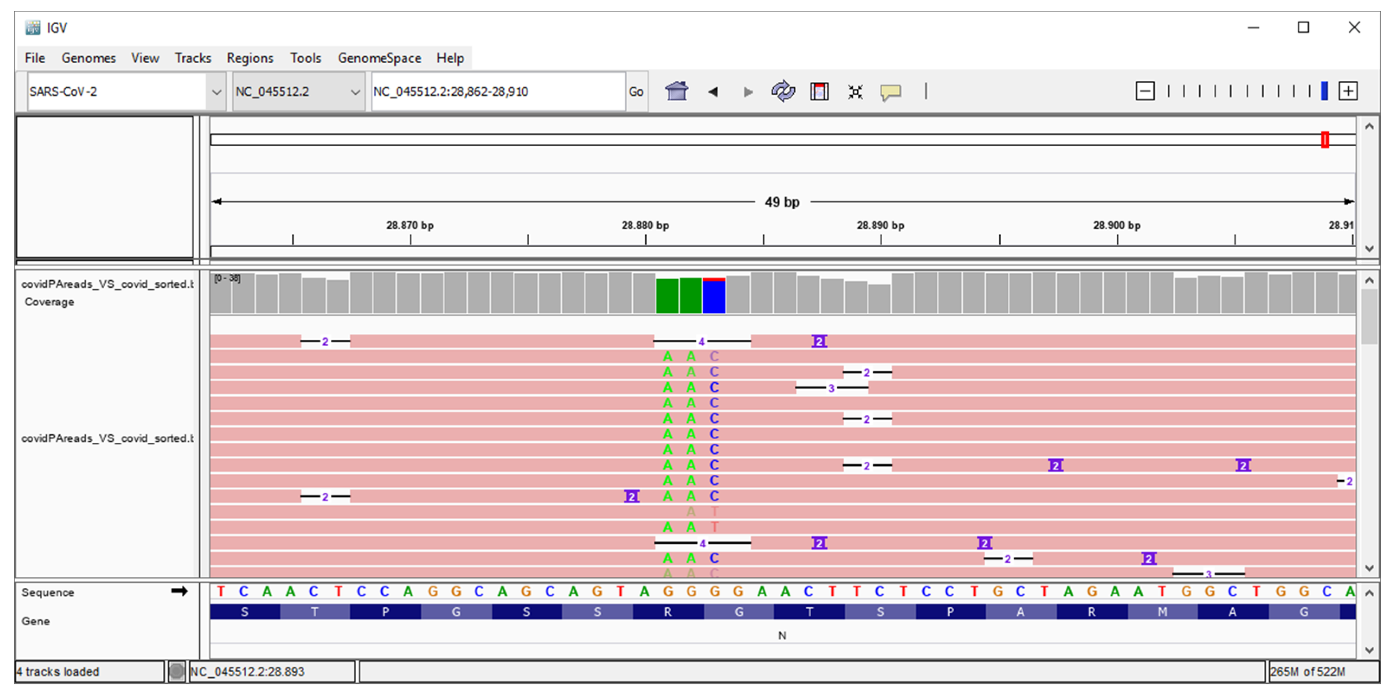Click the back navigation arrow

click(713, 92)
